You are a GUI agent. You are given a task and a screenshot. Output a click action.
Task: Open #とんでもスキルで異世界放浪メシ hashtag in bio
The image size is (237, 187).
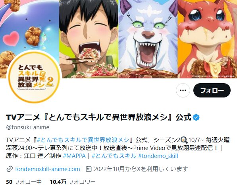[x=83, y=140]
